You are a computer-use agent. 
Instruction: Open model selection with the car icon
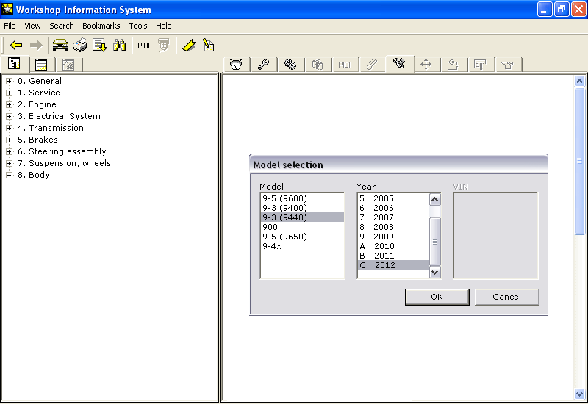(x=60, y=45)
